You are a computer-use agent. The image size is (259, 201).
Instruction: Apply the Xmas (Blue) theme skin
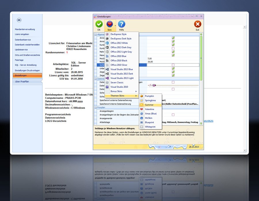151,114
